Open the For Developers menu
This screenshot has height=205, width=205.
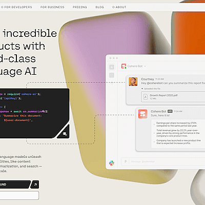click(x=16, y=7)
